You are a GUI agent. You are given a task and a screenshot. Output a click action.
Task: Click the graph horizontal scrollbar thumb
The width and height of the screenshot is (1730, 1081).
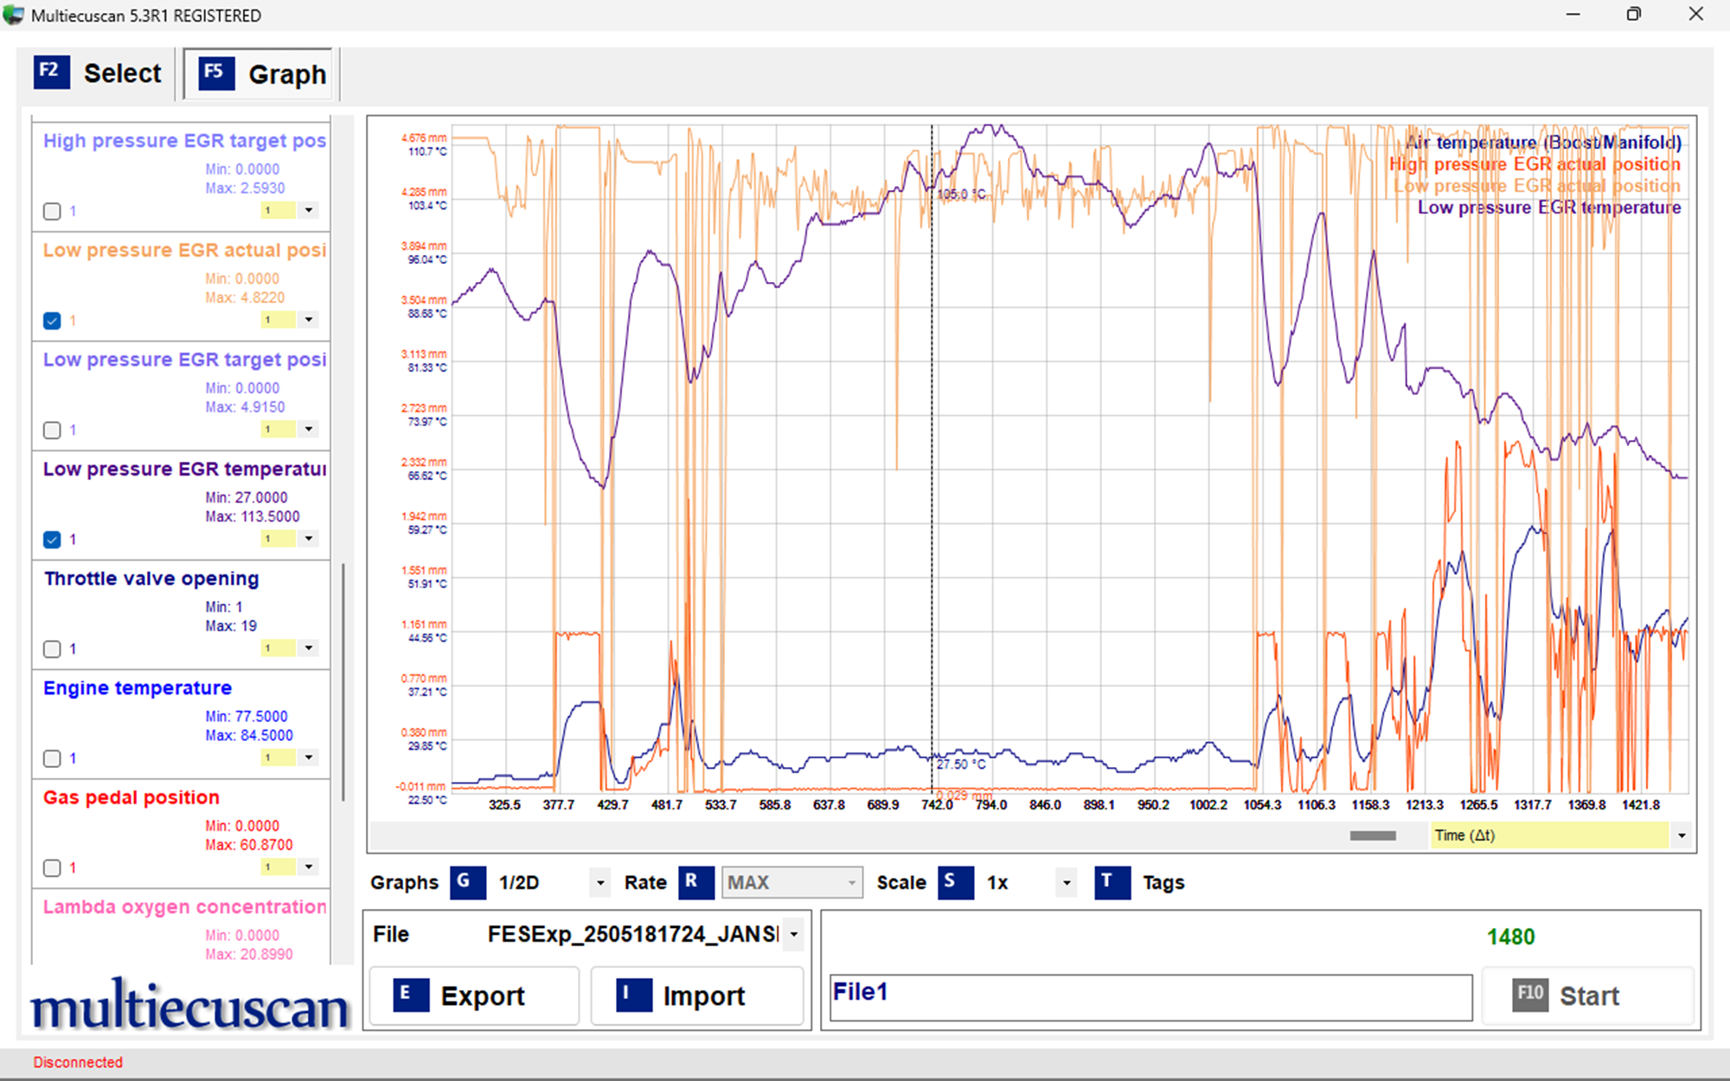pyautogui.click(x=1373, y=835)
